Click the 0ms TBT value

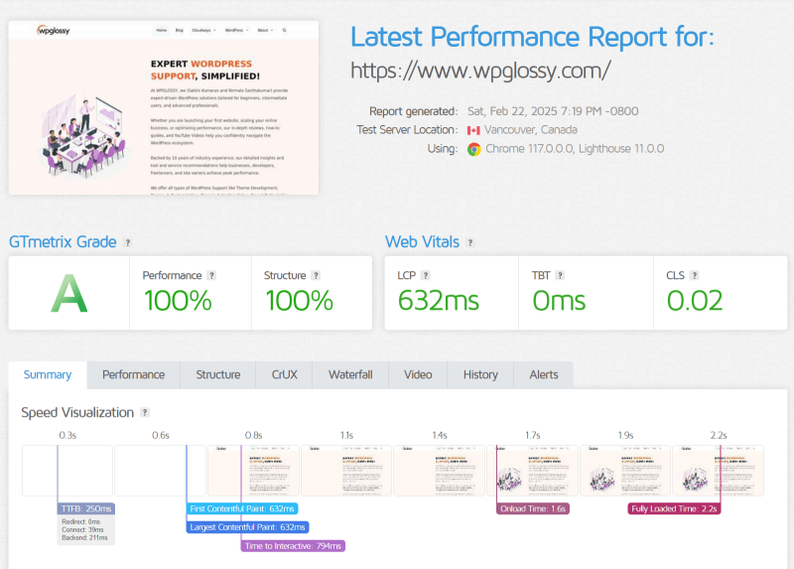[x=559, y=301]
